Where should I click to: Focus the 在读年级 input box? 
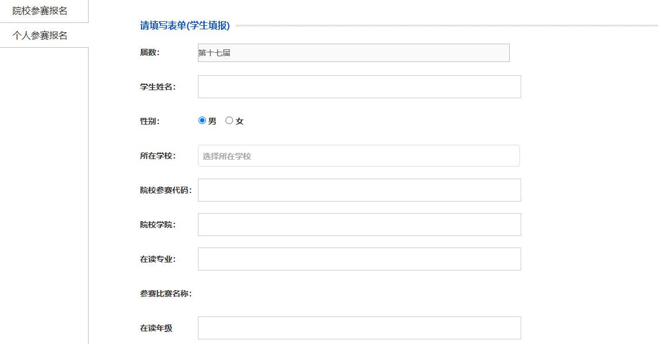pos(359,328)
